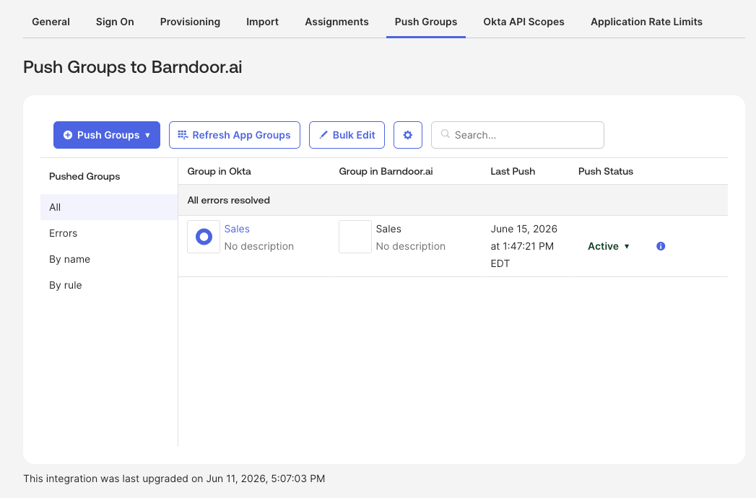This screenshot has width=756, height=498.
Task: Select the Push Groups tab
Action: pos(426,22)
